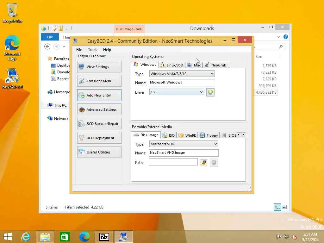This screenshot has width=324, height=243.
Task: Select the file row sized 4,435,832 KB
Action: point(266,92)
